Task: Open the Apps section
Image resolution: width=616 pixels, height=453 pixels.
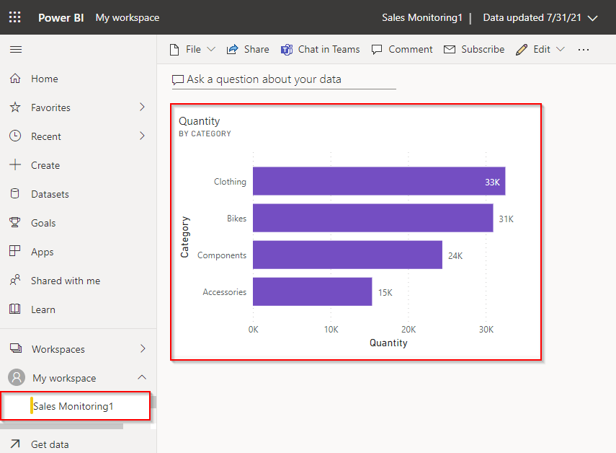Action: point(42,252)
